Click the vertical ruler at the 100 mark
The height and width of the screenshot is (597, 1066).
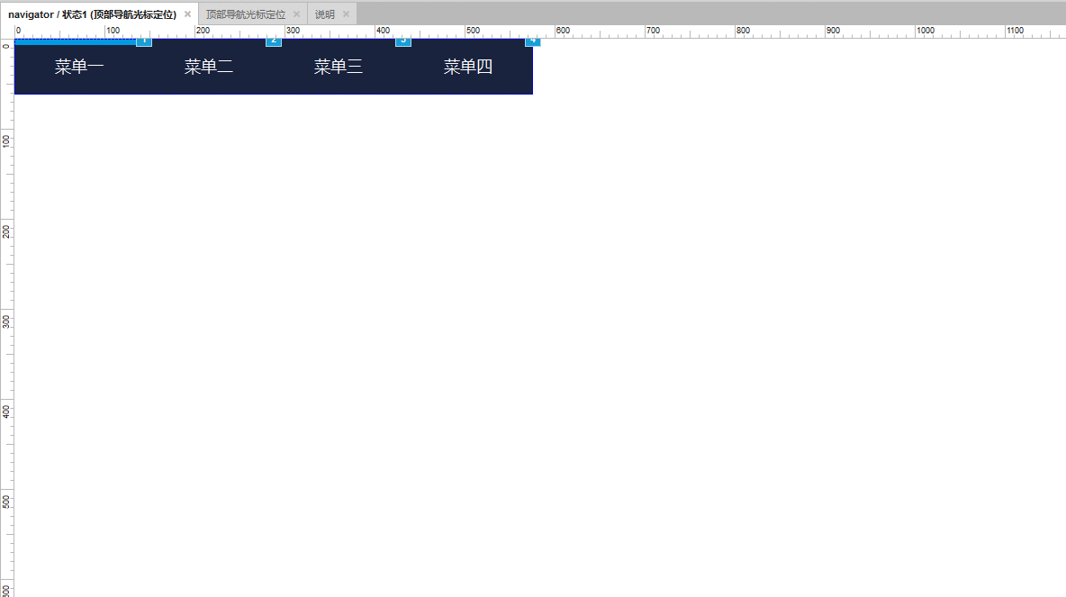pos(7,129)
